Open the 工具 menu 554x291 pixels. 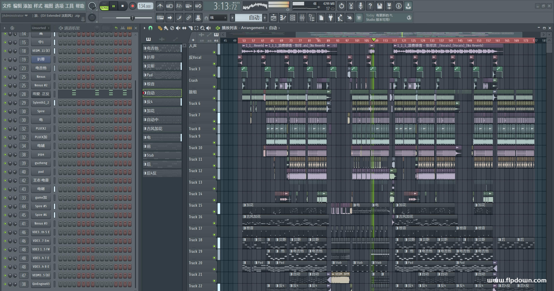pos(69,6)
